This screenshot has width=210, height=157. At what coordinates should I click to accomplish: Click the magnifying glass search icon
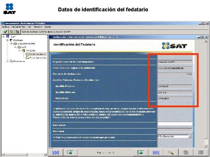[171, 152]
